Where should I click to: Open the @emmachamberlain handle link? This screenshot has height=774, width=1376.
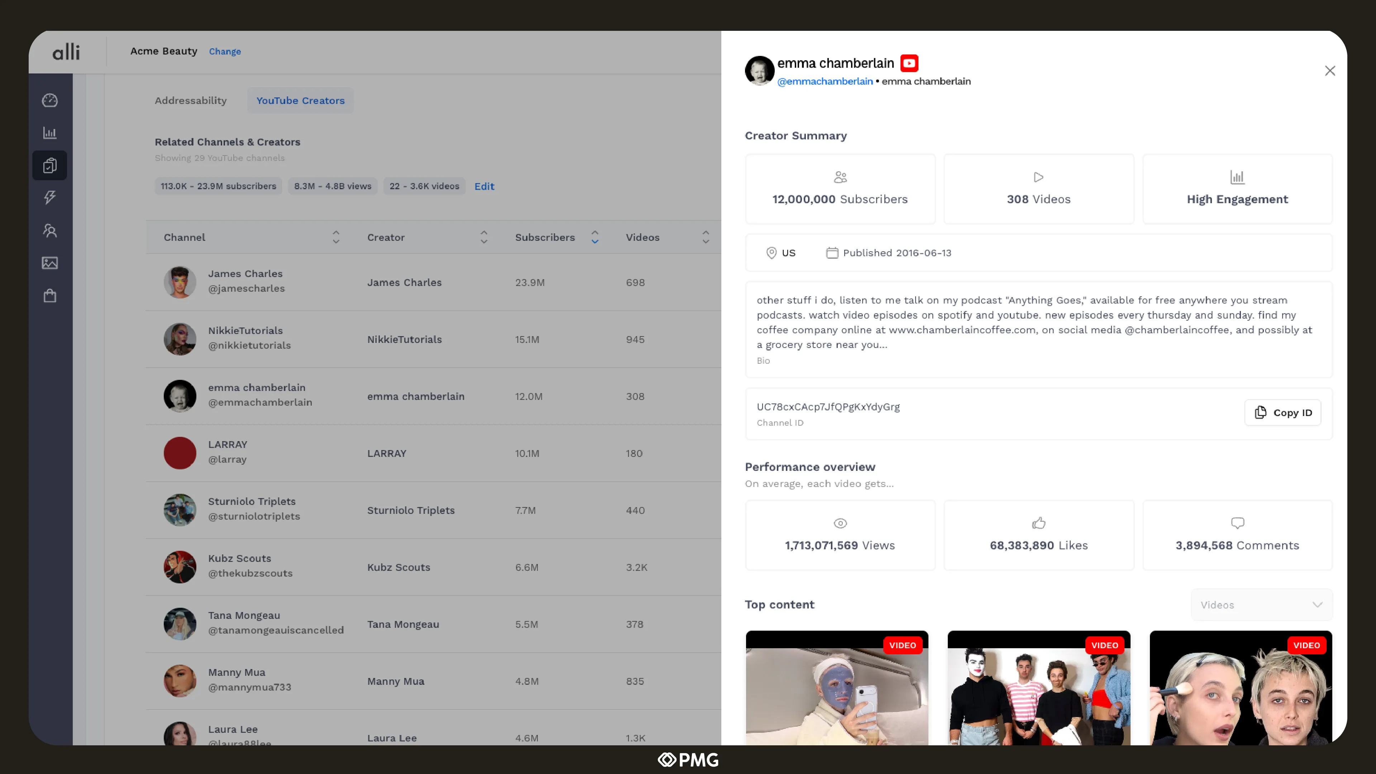pos(825,81)
